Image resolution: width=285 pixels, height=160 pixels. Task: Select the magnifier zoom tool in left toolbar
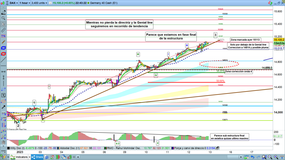tap(3, 18)
